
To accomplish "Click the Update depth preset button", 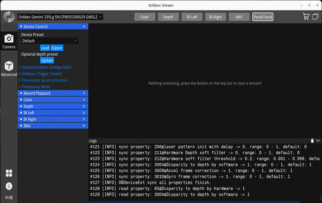I will click(x=47, y=61).
